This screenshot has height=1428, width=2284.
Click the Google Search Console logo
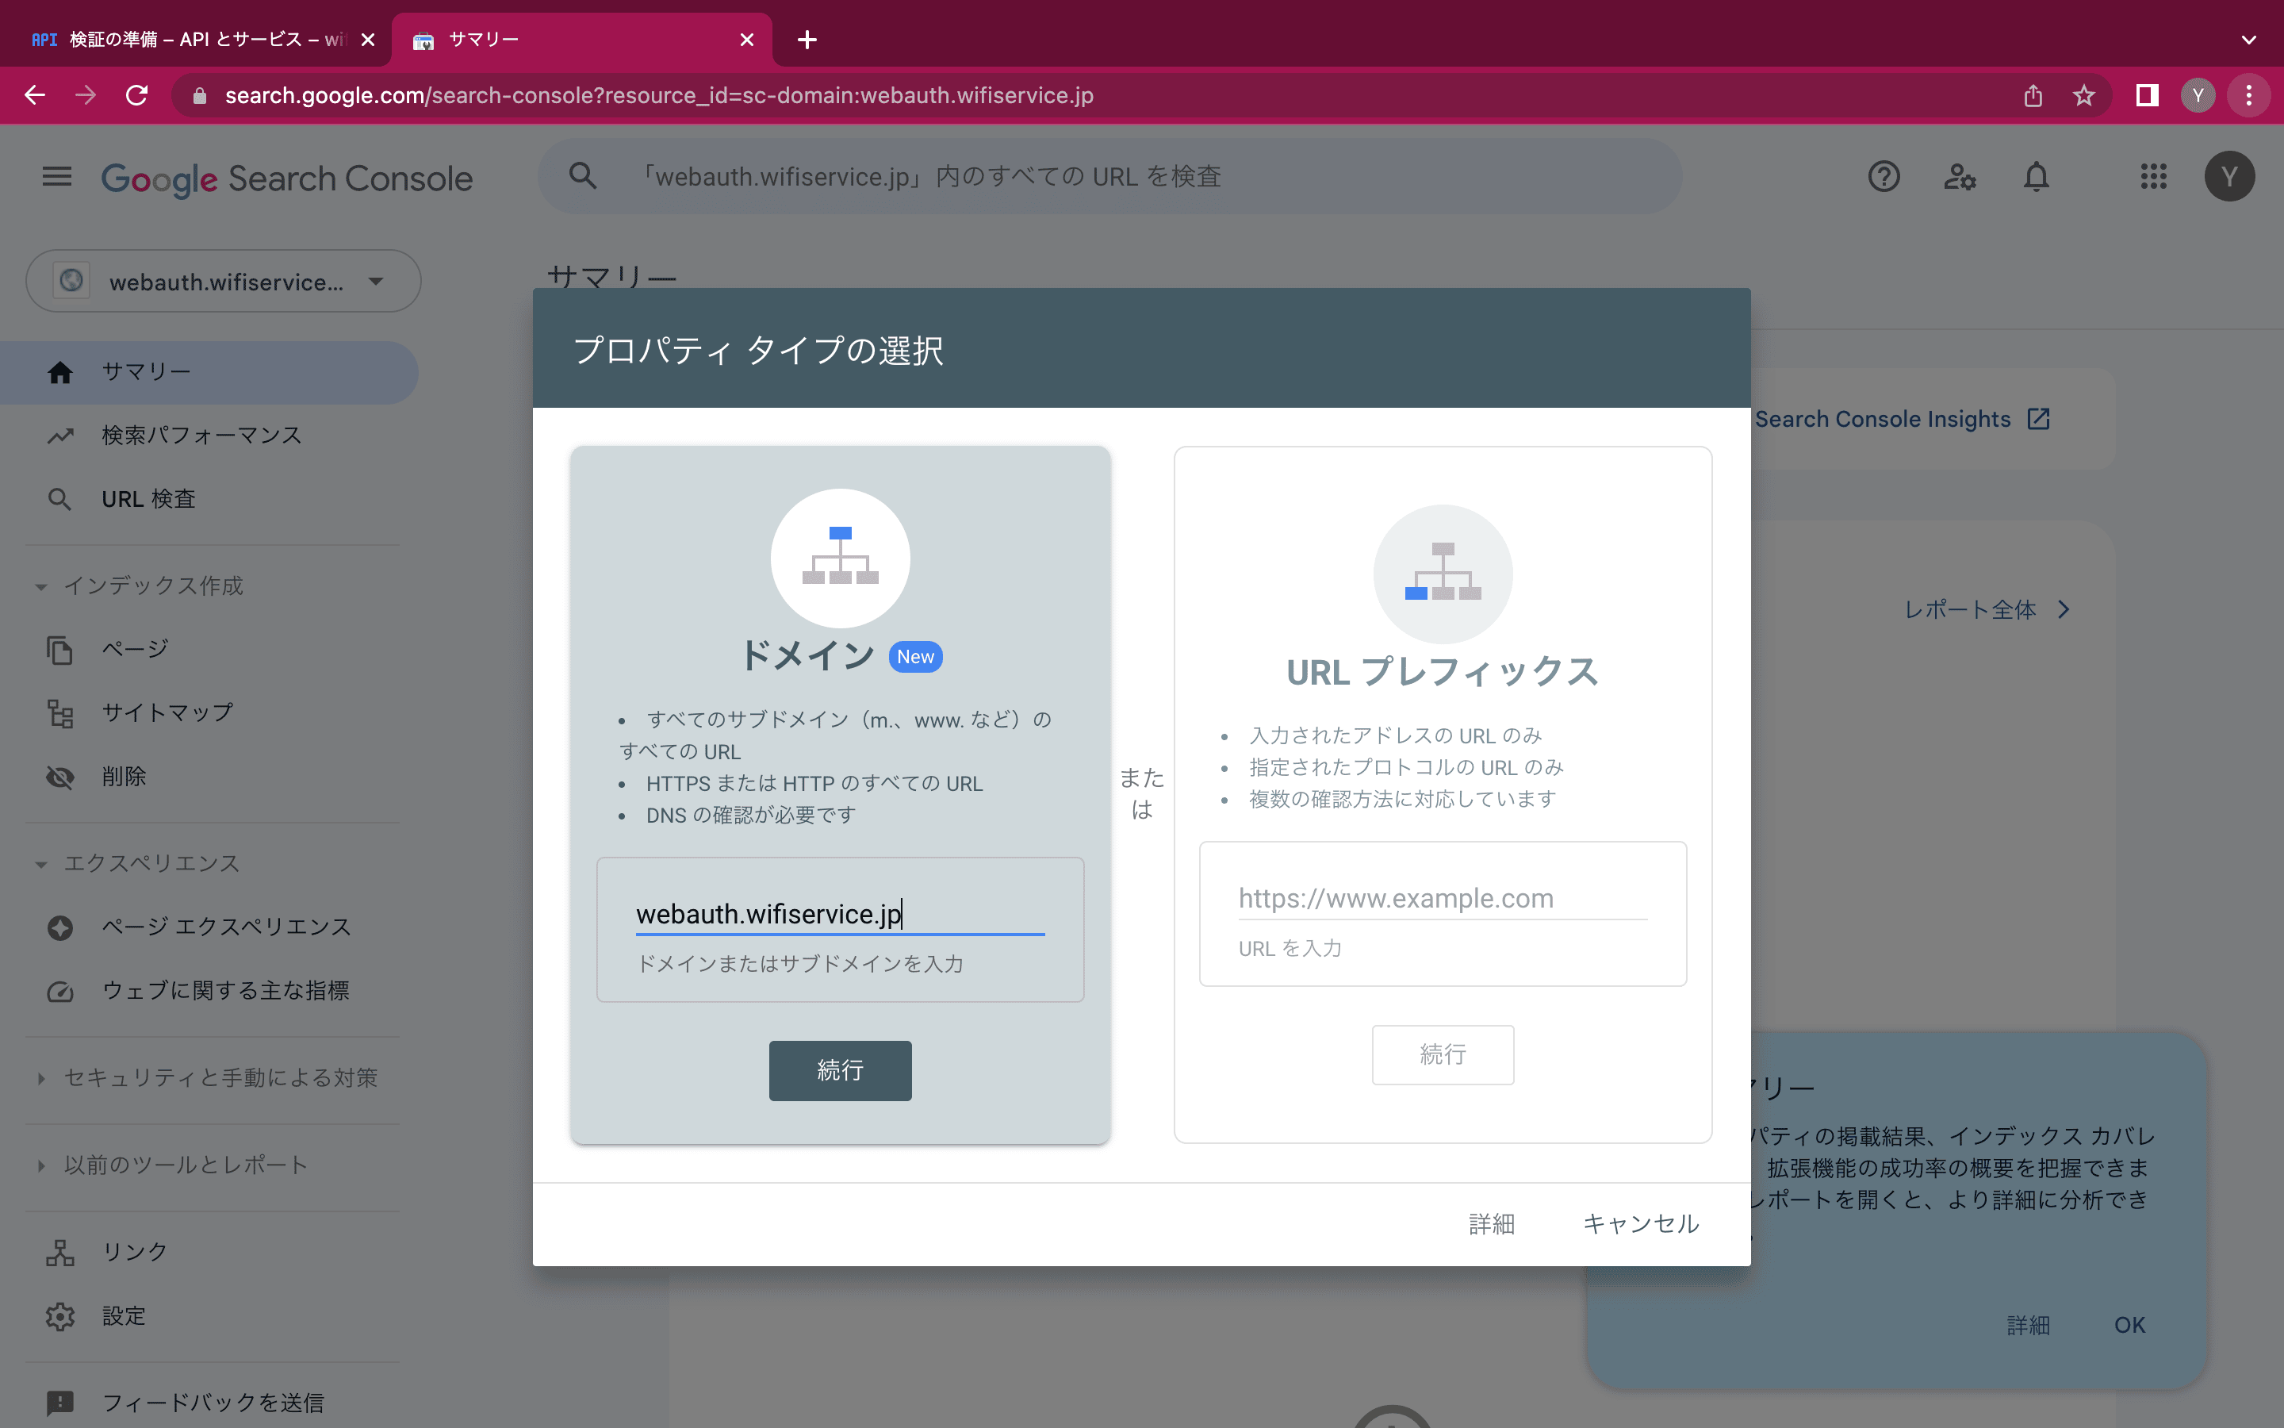tap(287, 178)
